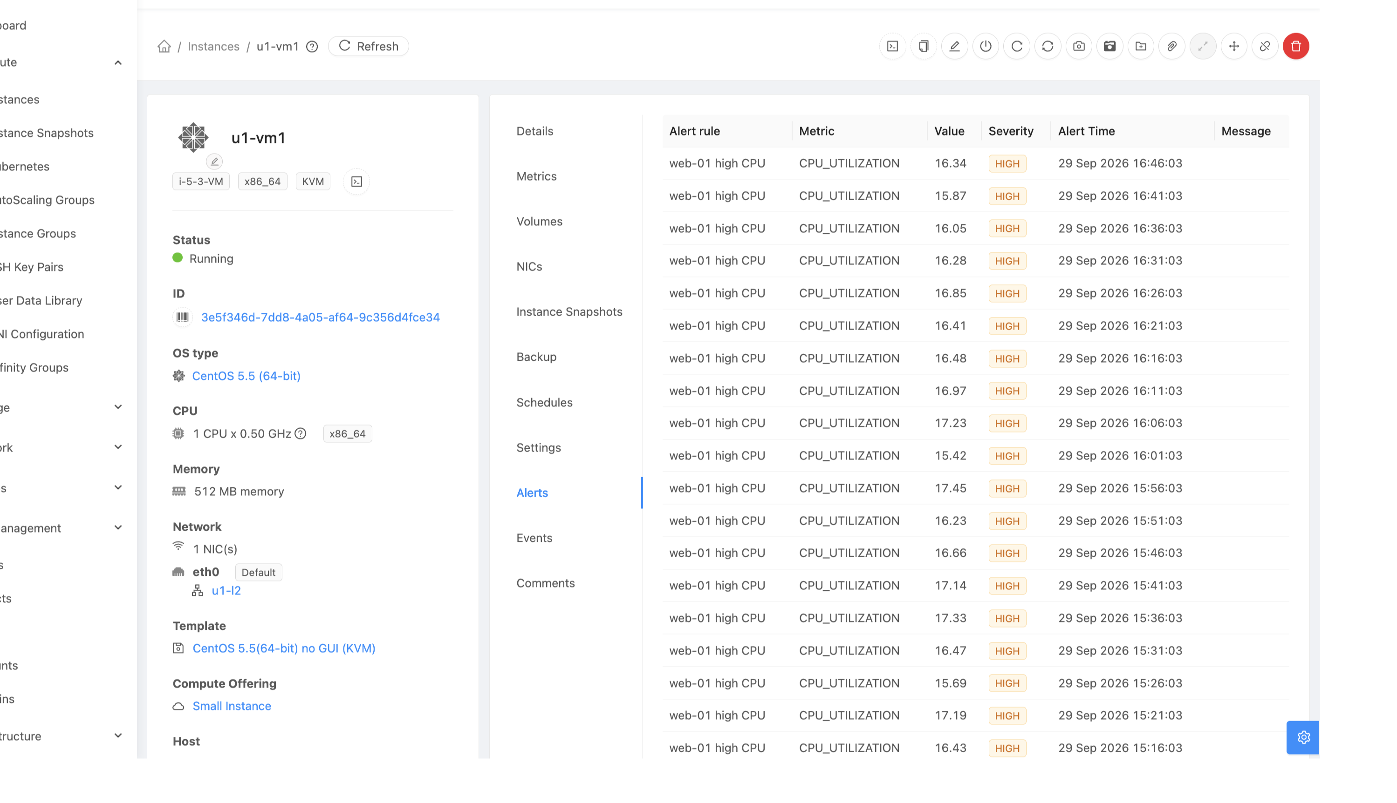Viewport: 1397px width, 803px height.
Task: Destroy the instance with the red trash button
Action: (x=1296, y=47)
